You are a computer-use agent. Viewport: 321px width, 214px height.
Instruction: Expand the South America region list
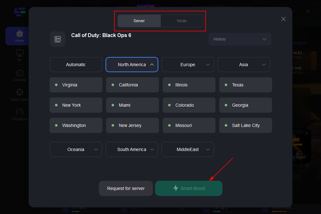coord(132,149)
